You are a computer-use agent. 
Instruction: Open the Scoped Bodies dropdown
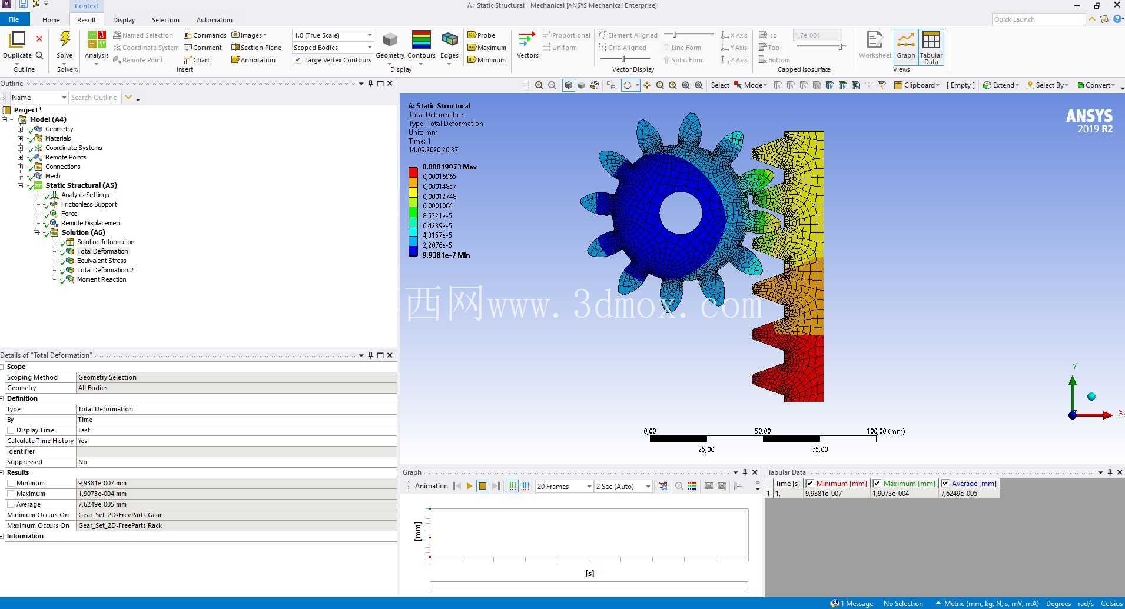(x=333, y=48)
